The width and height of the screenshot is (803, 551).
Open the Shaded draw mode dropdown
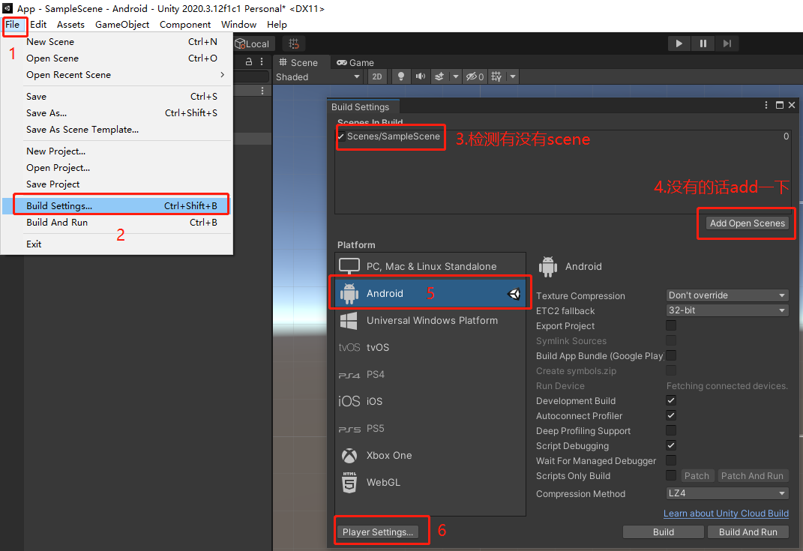[318, 76]
